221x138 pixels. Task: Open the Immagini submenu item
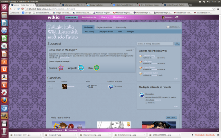coord(130,32)
